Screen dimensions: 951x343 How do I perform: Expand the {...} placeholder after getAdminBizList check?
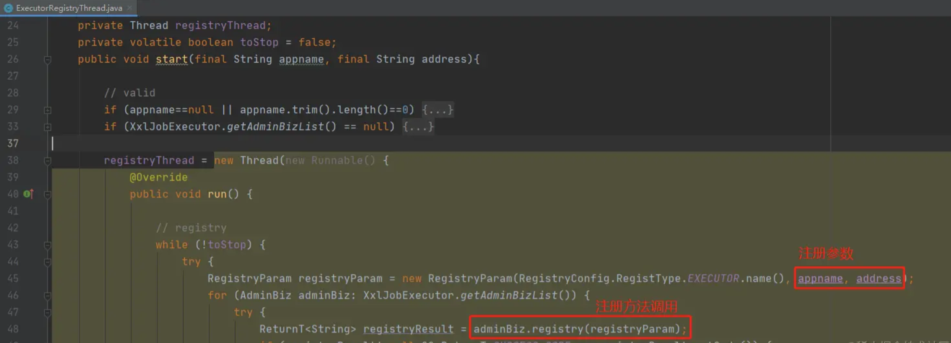tap(418, 127)
